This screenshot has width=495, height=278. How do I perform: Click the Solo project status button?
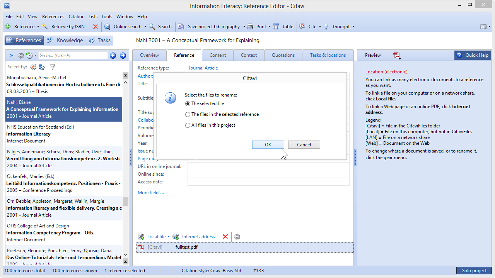click(474, 271)
